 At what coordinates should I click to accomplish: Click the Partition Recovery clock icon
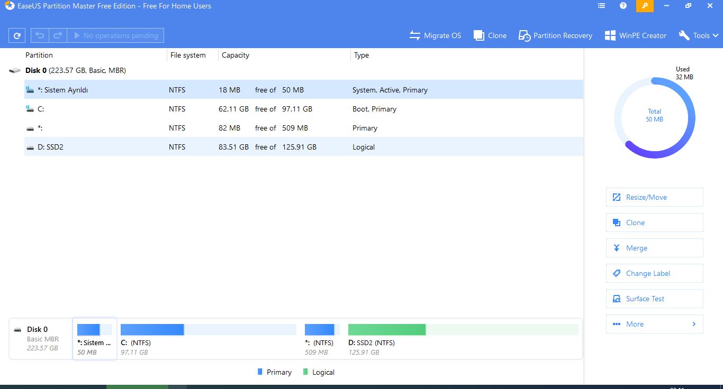(x=524, y=35)
